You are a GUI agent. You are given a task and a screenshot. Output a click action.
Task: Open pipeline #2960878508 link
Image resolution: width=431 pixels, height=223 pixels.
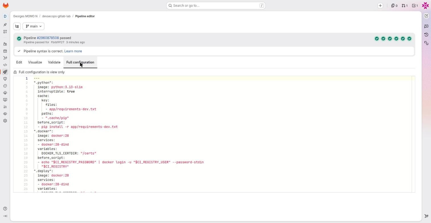click(x=48, y=38)
